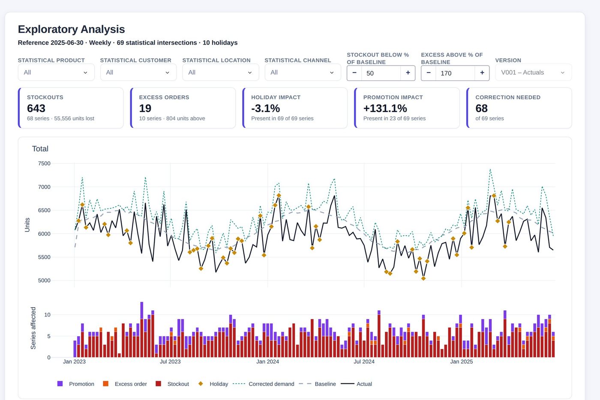Image resolution: width=600 pixels, height=400 pixels.
Task: Click the 'Present in 23 of 69 series' text
Action: point(394,119)
